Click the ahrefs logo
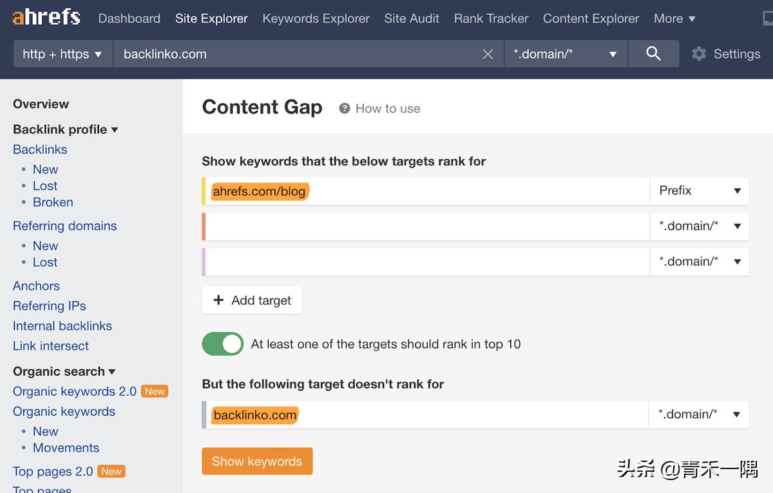The height and width of the screenshot is (493, 773). point(46,18)
